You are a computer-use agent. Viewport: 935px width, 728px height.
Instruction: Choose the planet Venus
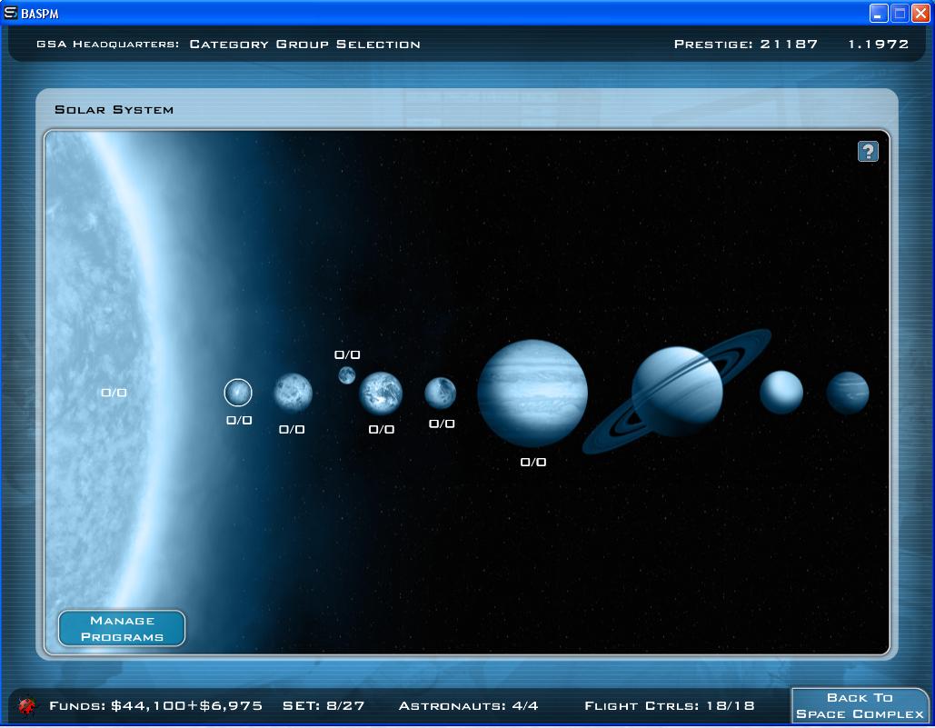tap(293, 393)
